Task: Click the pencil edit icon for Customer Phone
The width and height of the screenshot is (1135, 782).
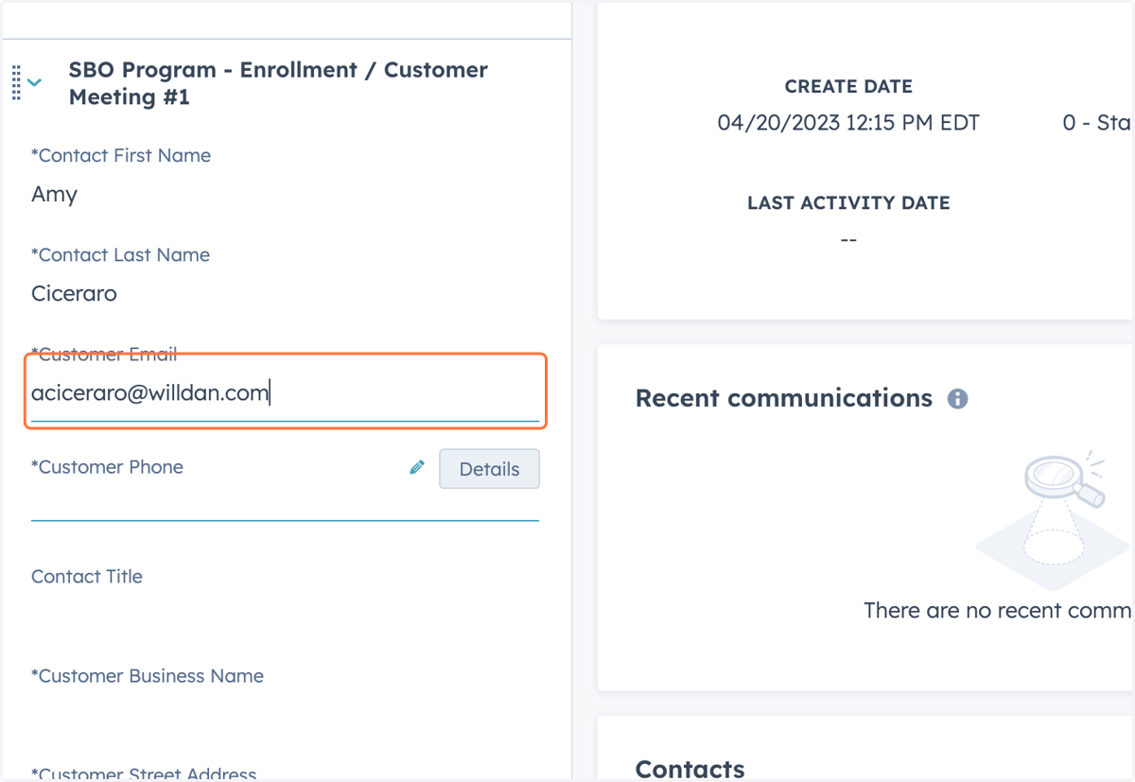Action: (417, 467)
